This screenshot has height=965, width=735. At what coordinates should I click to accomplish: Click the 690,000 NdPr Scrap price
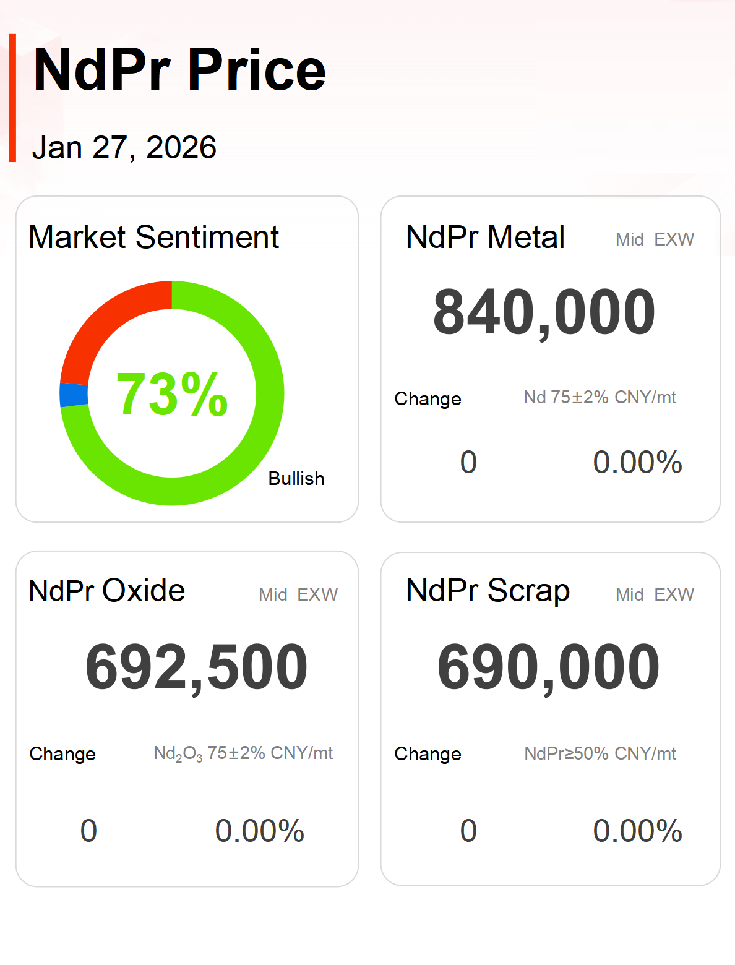[x=548, y=667]
